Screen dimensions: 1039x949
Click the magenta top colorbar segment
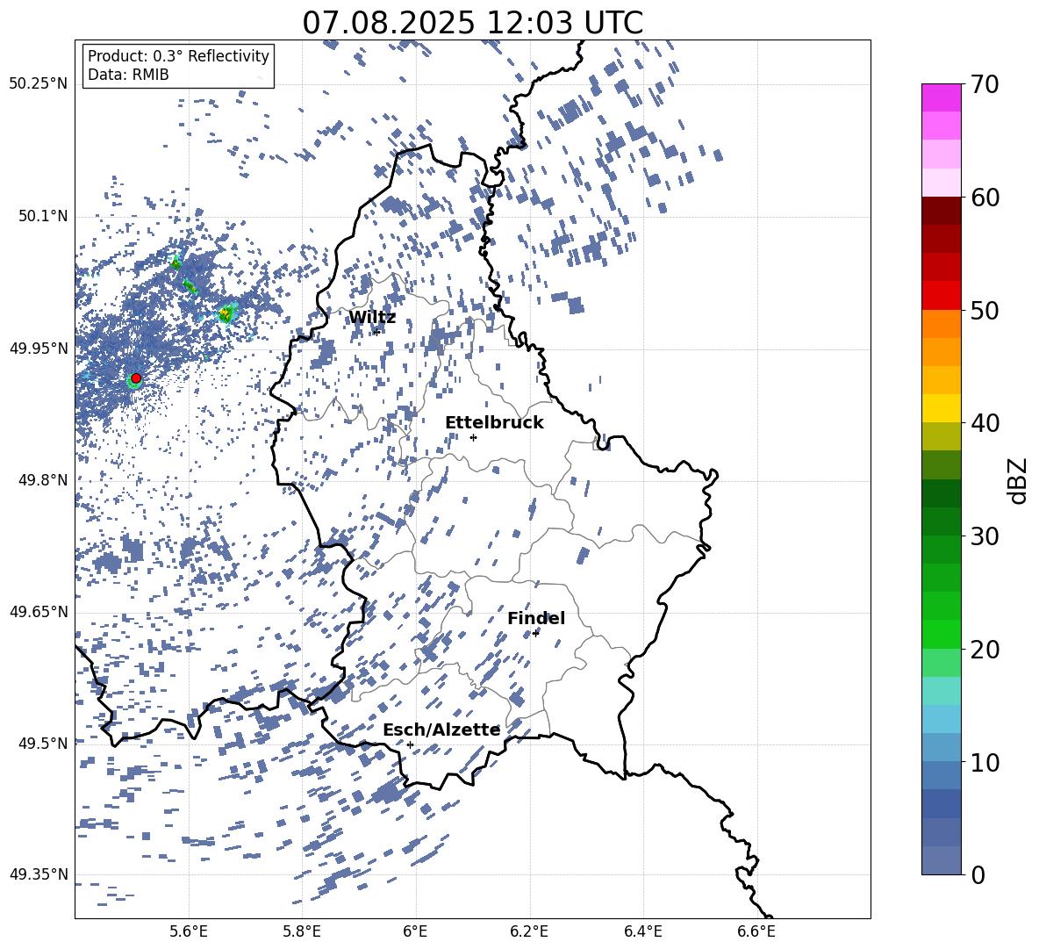click(941, 97)
